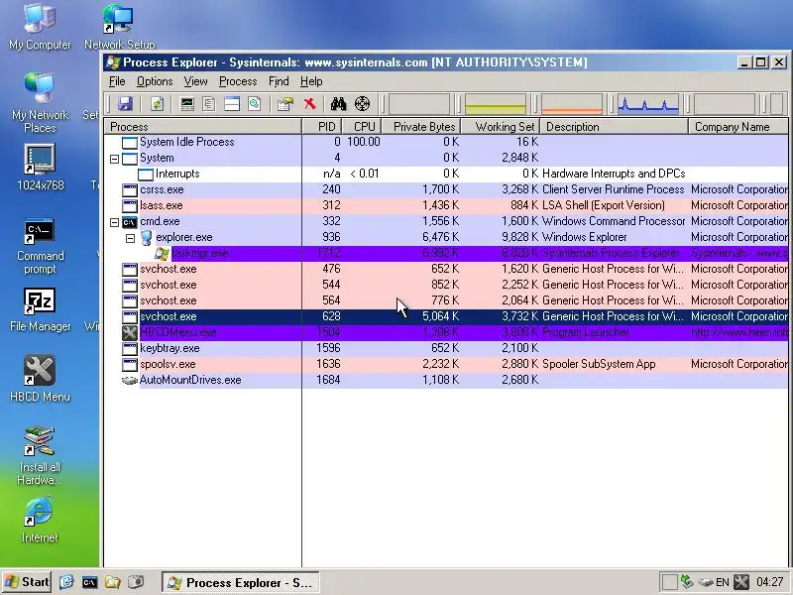
Task: Collapse the explorer.exe tree node
Action: point(130,238)
